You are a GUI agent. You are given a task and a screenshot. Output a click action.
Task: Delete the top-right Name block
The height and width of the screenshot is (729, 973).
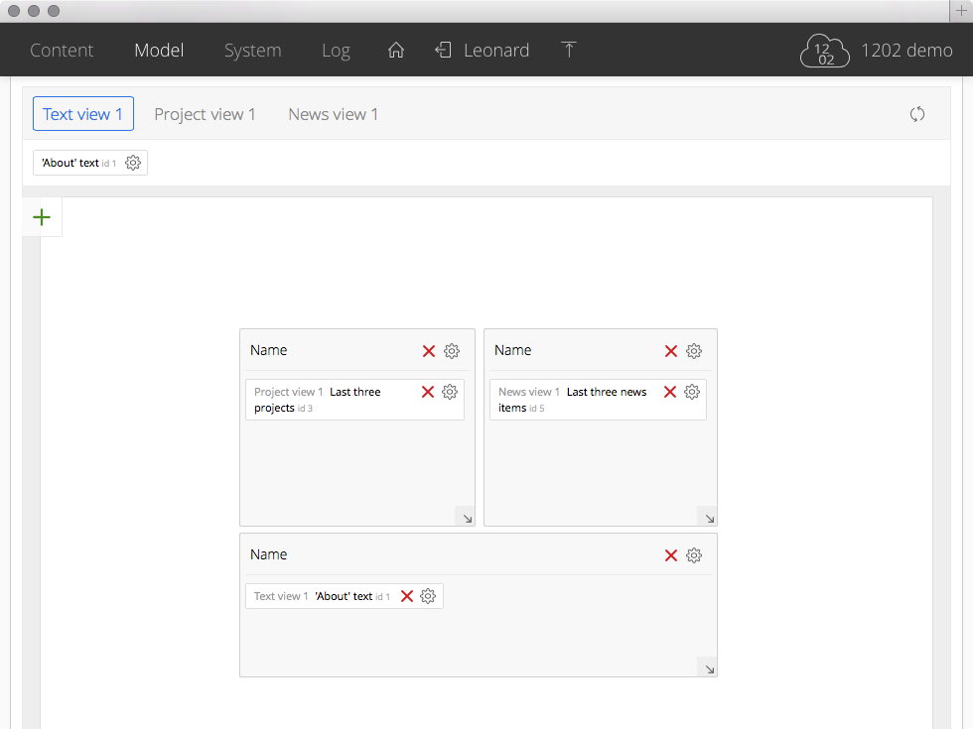671,351
